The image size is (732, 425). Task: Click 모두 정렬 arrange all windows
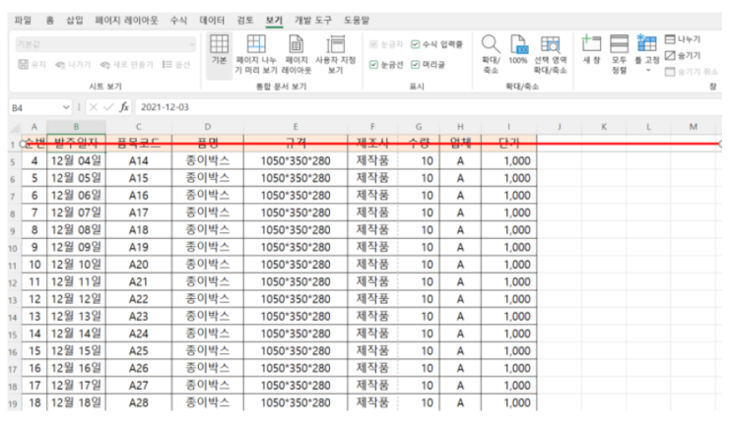coord(619,53)
